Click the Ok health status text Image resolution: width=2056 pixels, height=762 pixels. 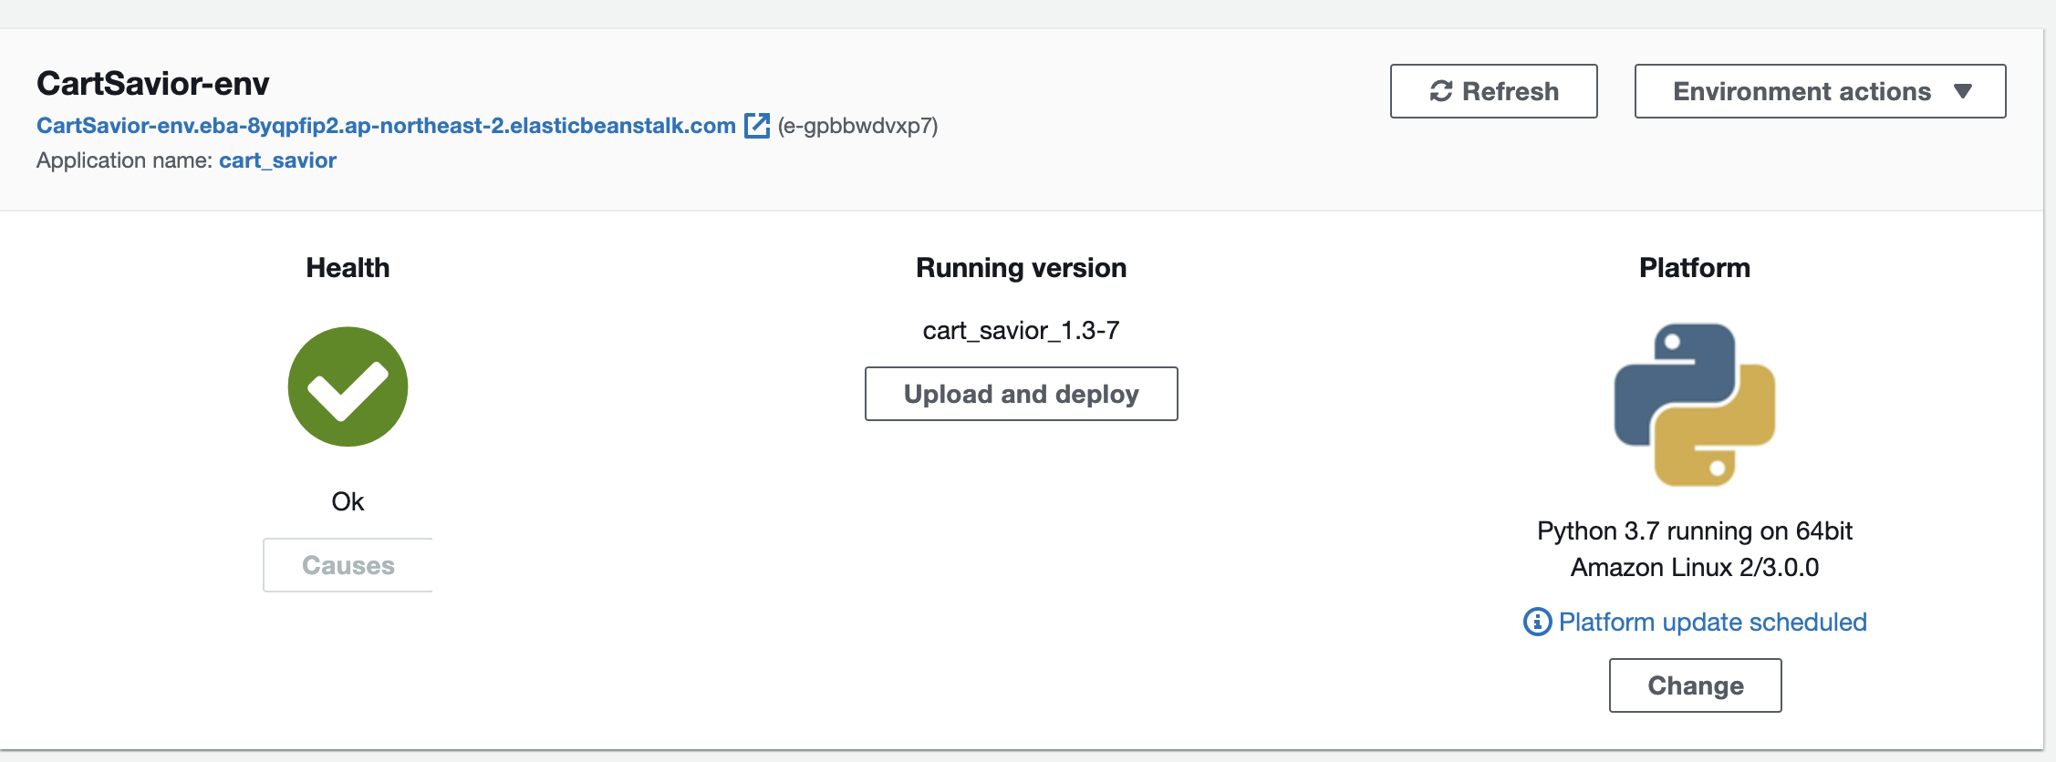pyautogui.click(x=348, y=501)
